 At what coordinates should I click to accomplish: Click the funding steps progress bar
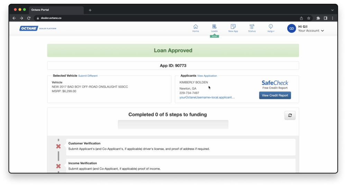pyautogui.click(x=173, y=124)
